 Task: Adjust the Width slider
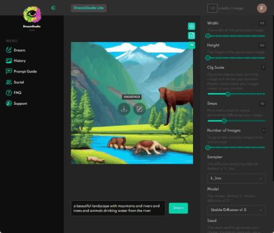[236, 36]
